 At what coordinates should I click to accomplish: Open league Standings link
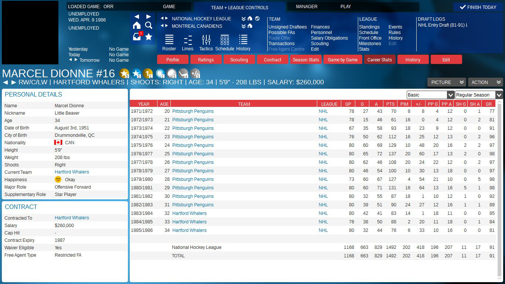pyautogui.click(x=369, y=27)
